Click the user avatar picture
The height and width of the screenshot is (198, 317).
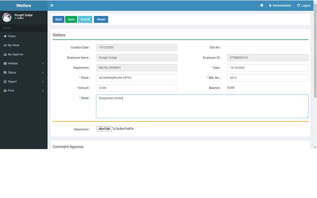[7, 17]
